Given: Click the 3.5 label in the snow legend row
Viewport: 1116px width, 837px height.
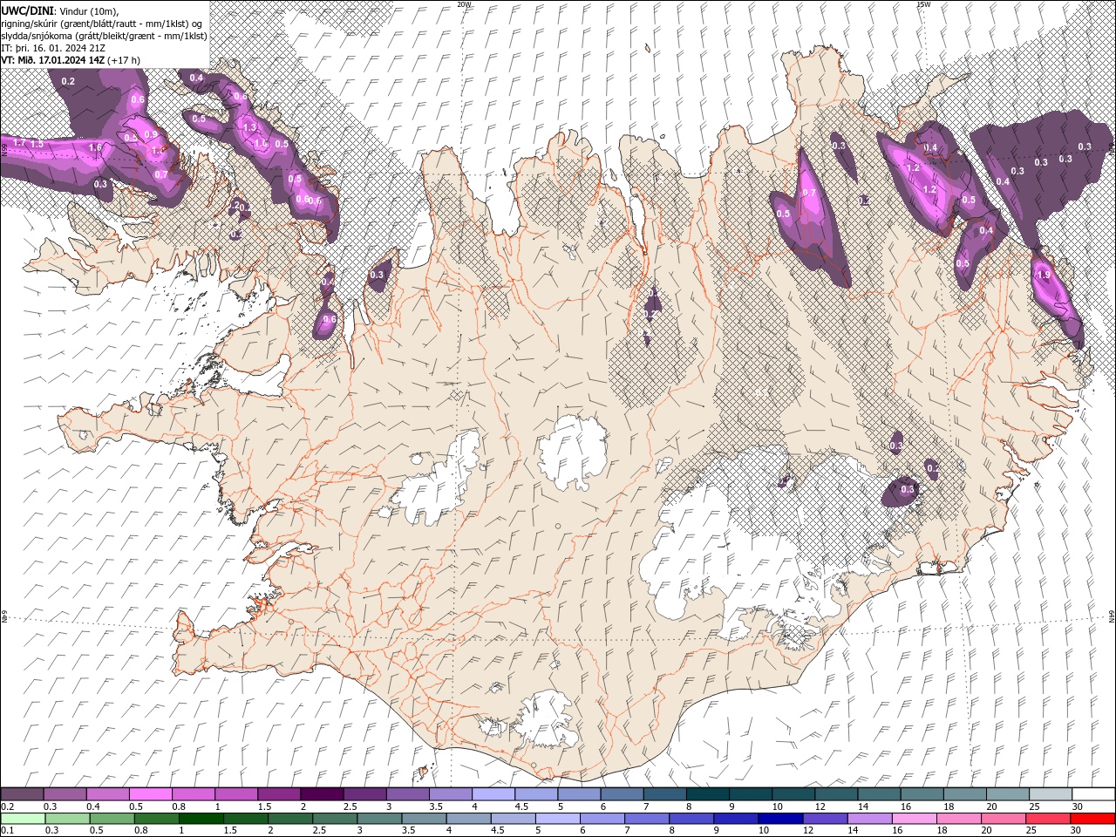Looking at the screenshot, I should [x=435, y=806].
